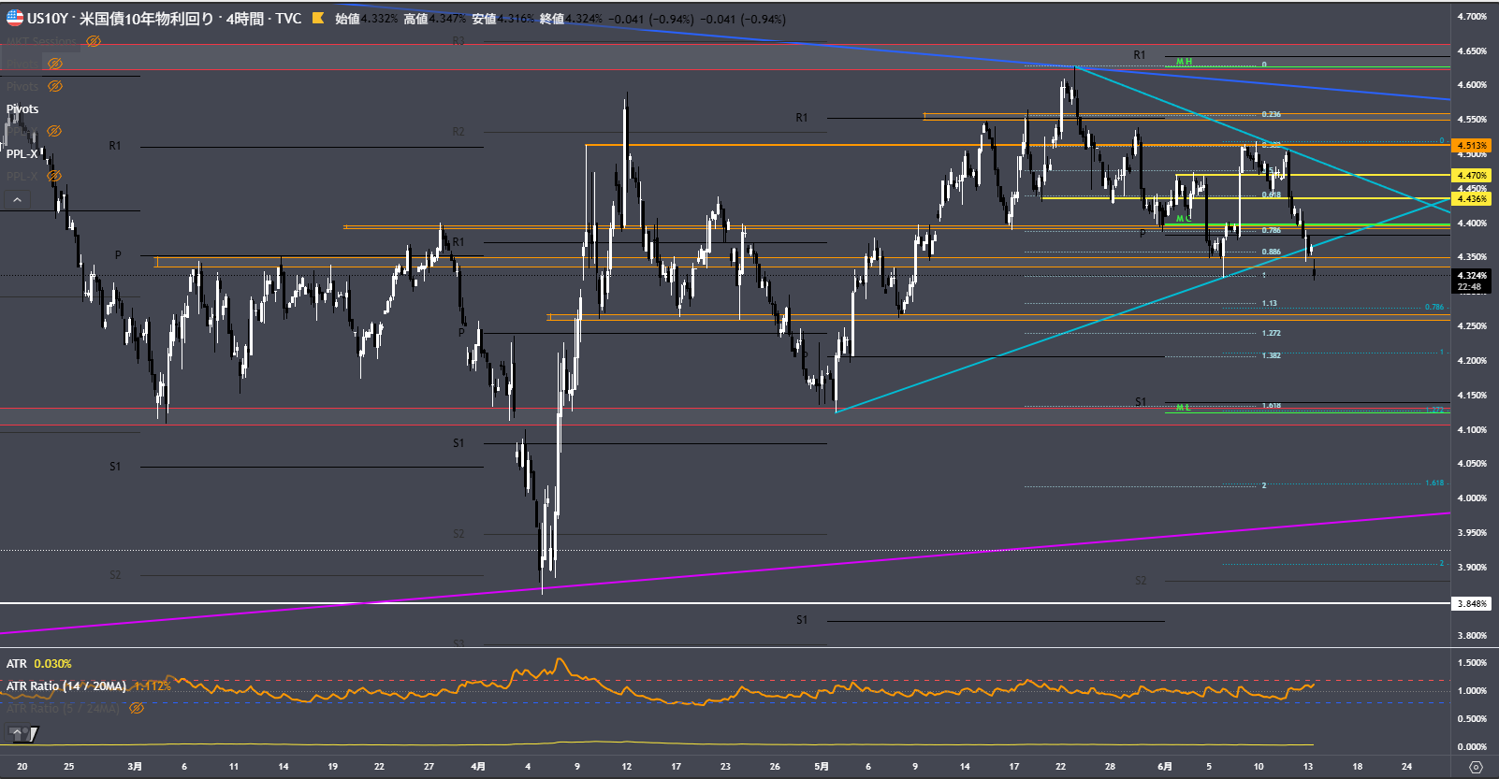Click the 4月 label on time axis

point(477,766)
